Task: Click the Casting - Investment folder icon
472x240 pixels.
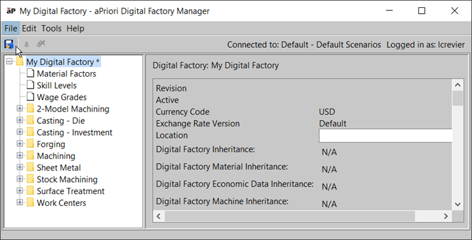Action: (x=30, y=132)
